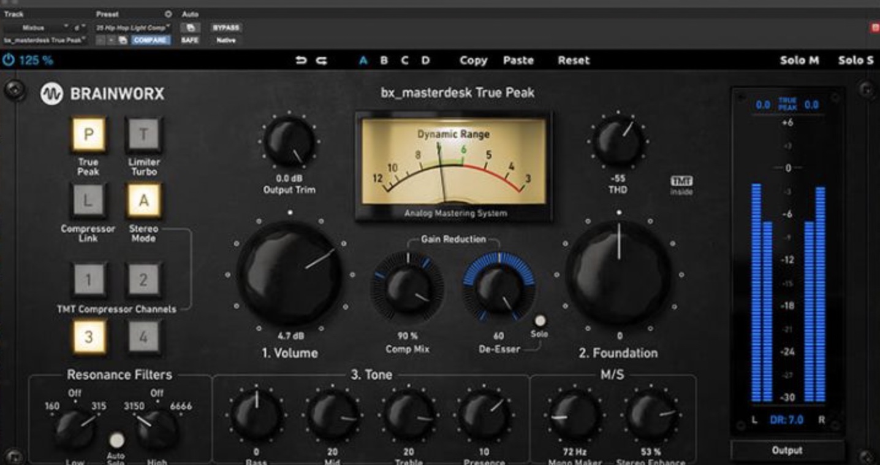Click the undo arrow icon
The image size is (880, 465).
pyautogui.click(x=301, y=60)
